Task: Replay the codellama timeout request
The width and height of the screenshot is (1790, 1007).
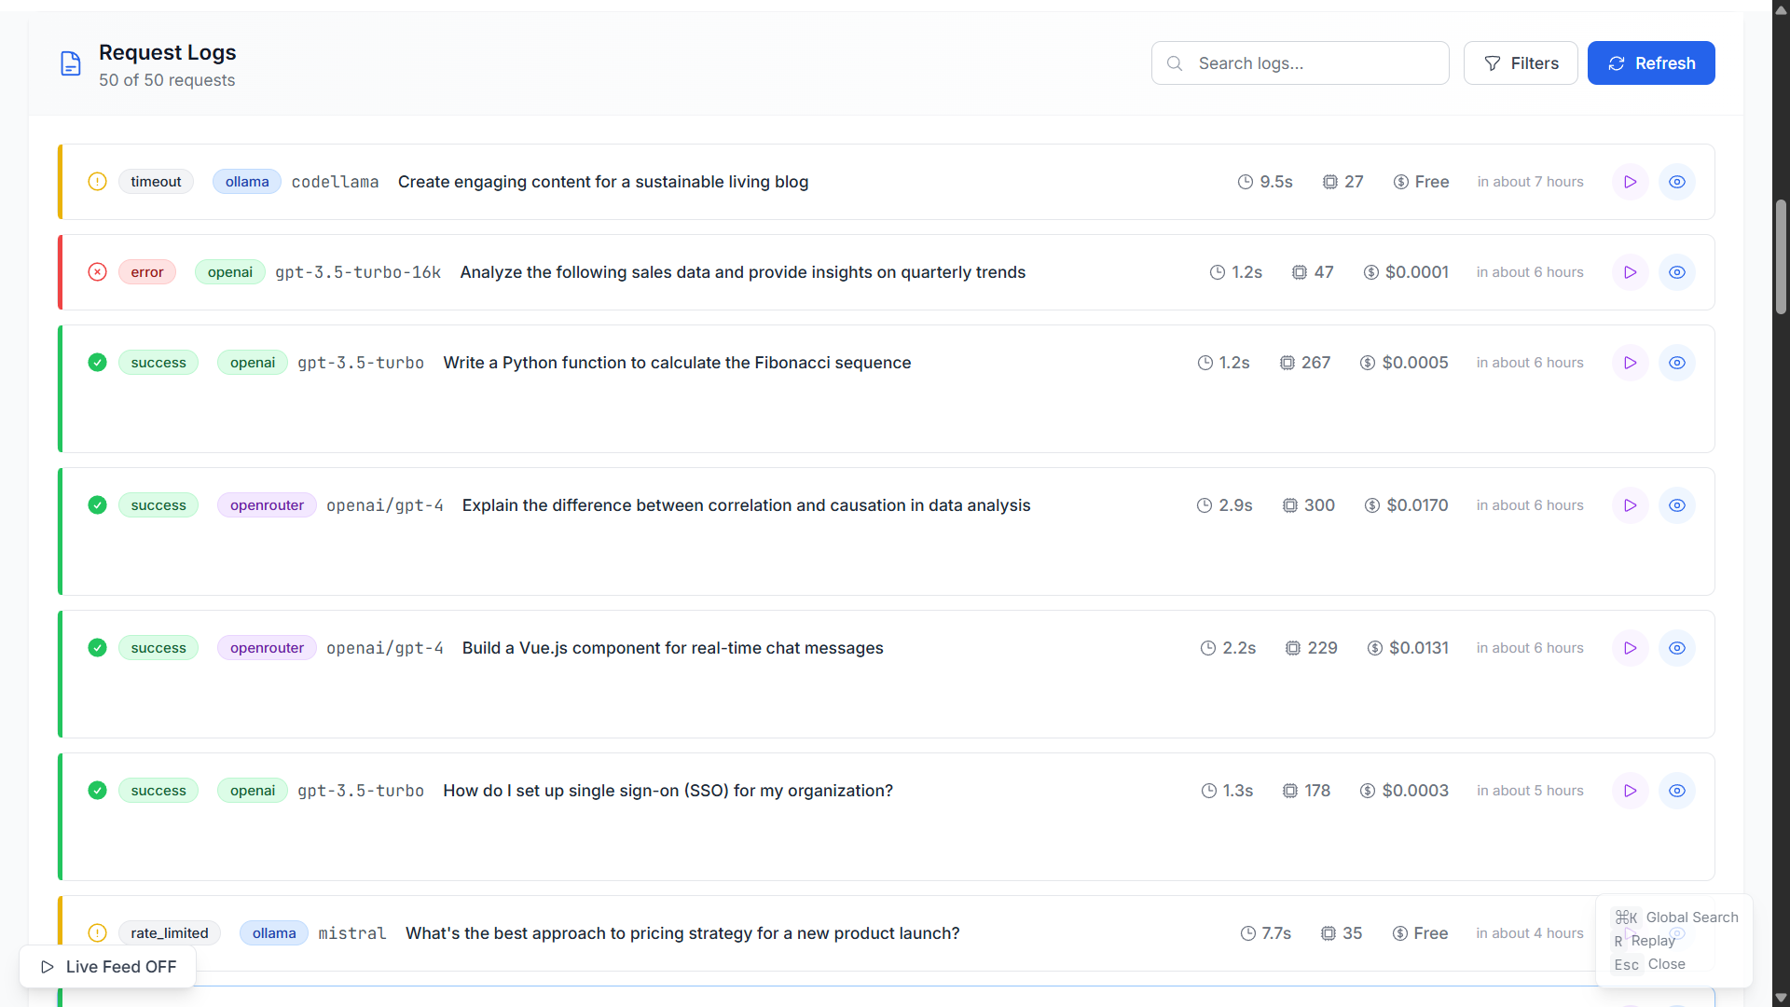Action: tap(1630, 182)
